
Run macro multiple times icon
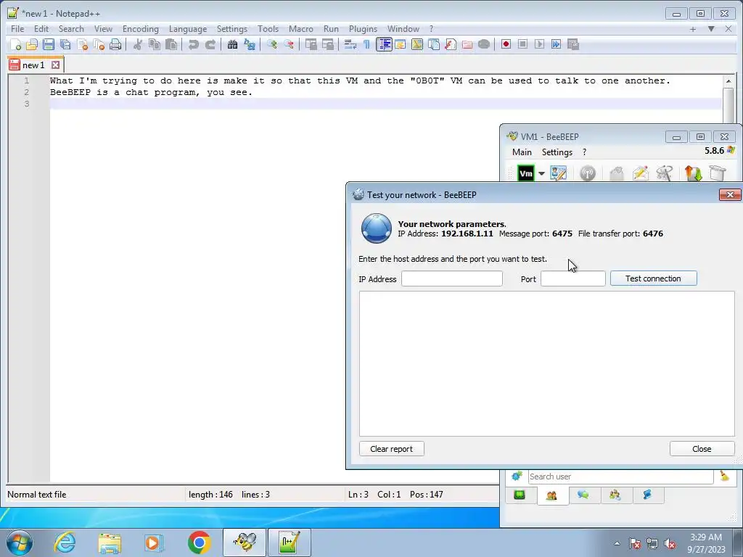(557, 44)
